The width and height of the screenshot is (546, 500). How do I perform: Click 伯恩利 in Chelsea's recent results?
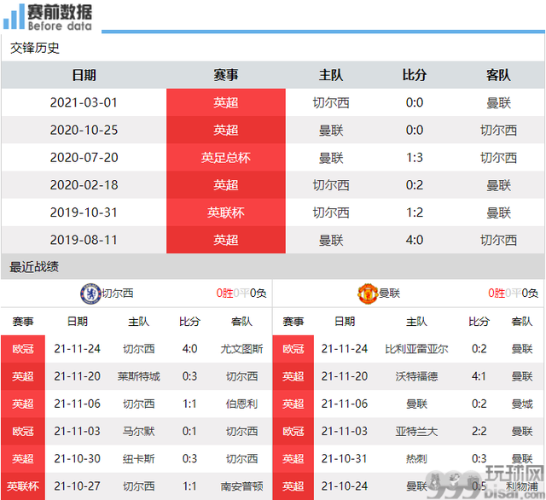[241, 404]
